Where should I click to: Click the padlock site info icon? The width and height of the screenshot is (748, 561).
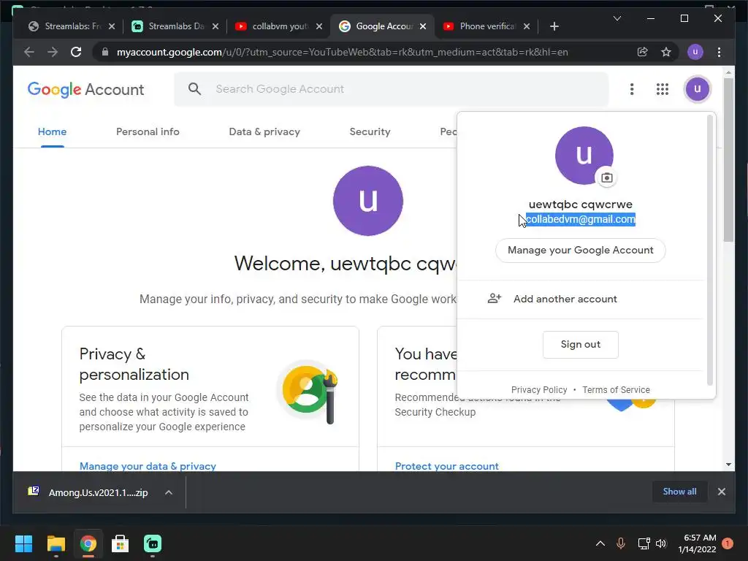(105, 52)
